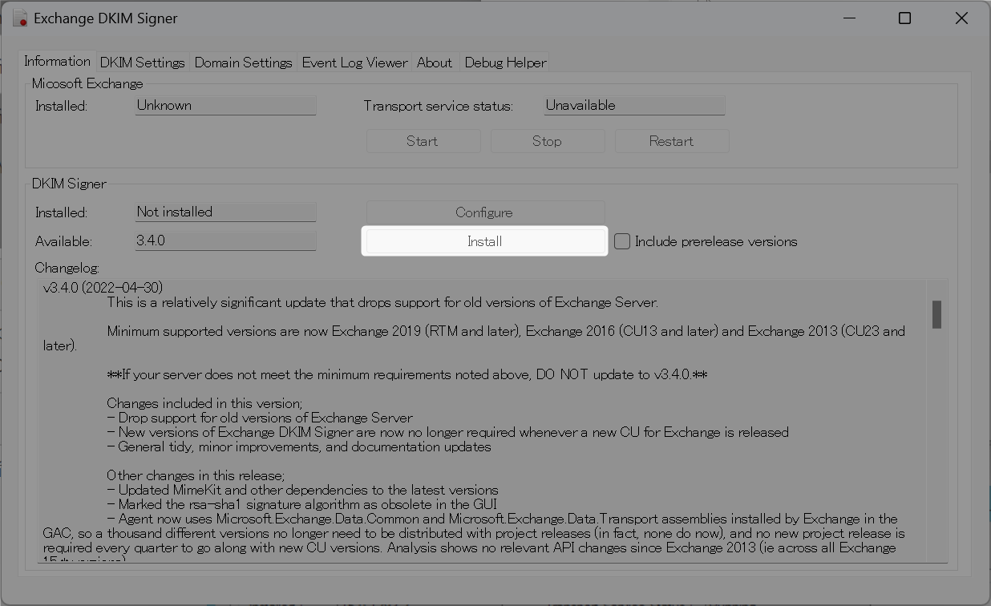Click the Exchange DKIM Signer app icon
The height and width of the screenshot is (606, 991).
click(20, 18)
